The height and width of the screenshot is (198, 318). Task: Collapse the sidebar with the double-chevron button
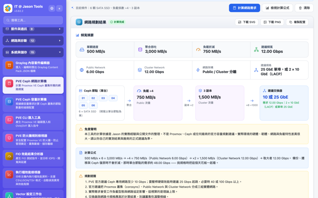coord(59,8)
